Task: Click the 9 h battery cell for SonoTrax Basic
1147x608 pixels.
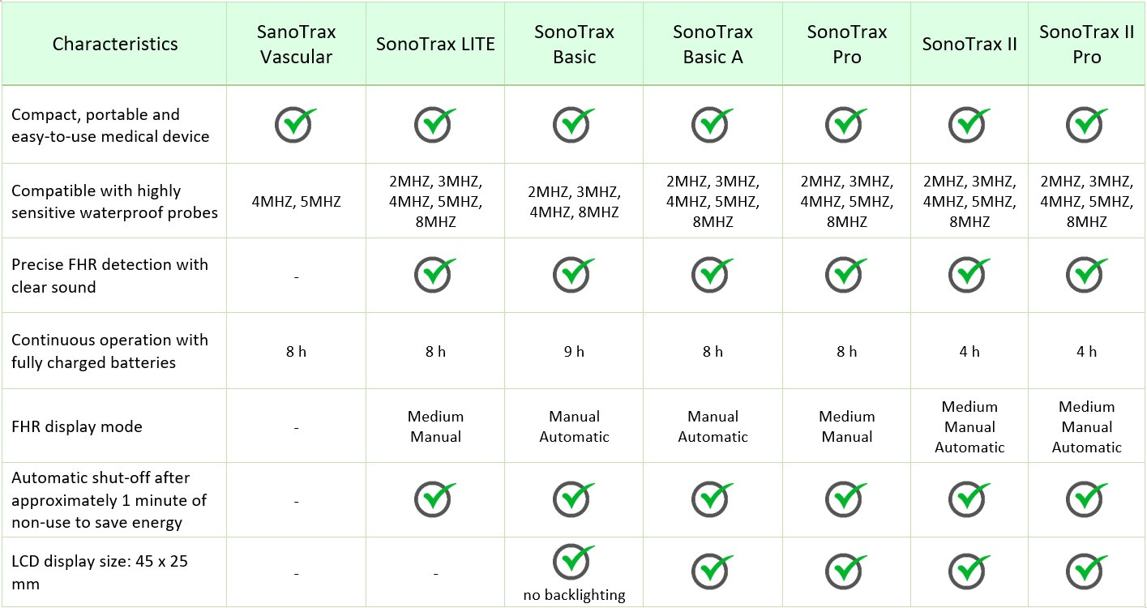Action: coord(574,351)
